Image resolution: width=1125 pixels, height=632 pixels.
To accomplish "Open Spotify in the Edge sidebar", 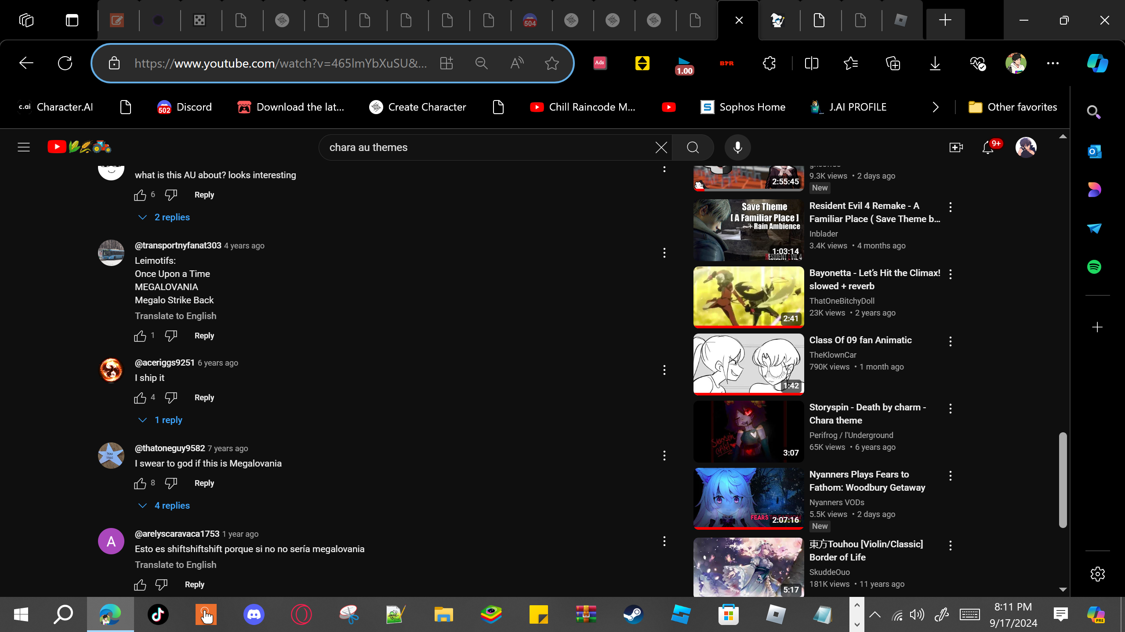I will [1094, 267].
